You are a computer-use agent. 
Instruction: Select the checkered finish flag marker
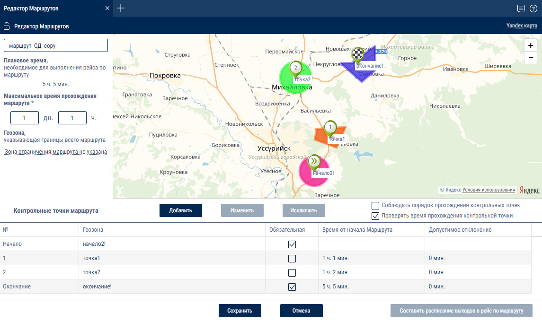(357, 55)
